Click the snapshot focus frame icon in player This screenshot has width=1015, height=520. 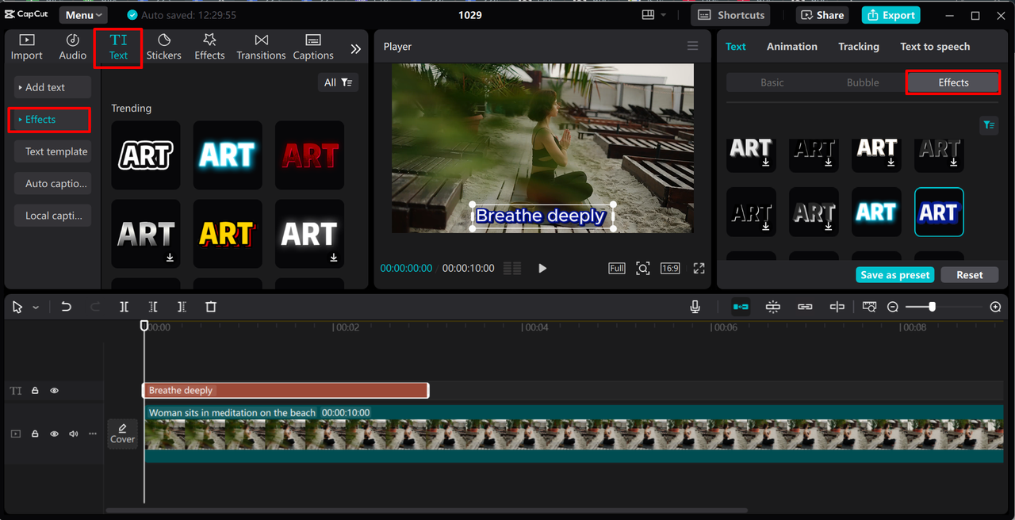click(643, 269)
